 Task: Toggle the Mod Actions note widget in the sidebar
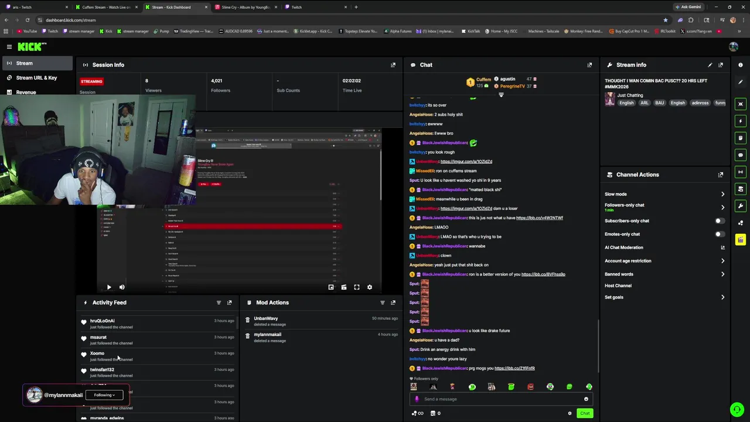[741, 138]
